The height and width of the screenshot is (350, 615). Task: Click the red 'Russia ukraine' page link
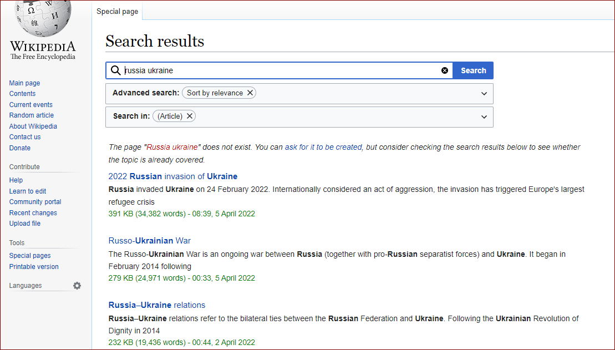[x=172, y=147]
